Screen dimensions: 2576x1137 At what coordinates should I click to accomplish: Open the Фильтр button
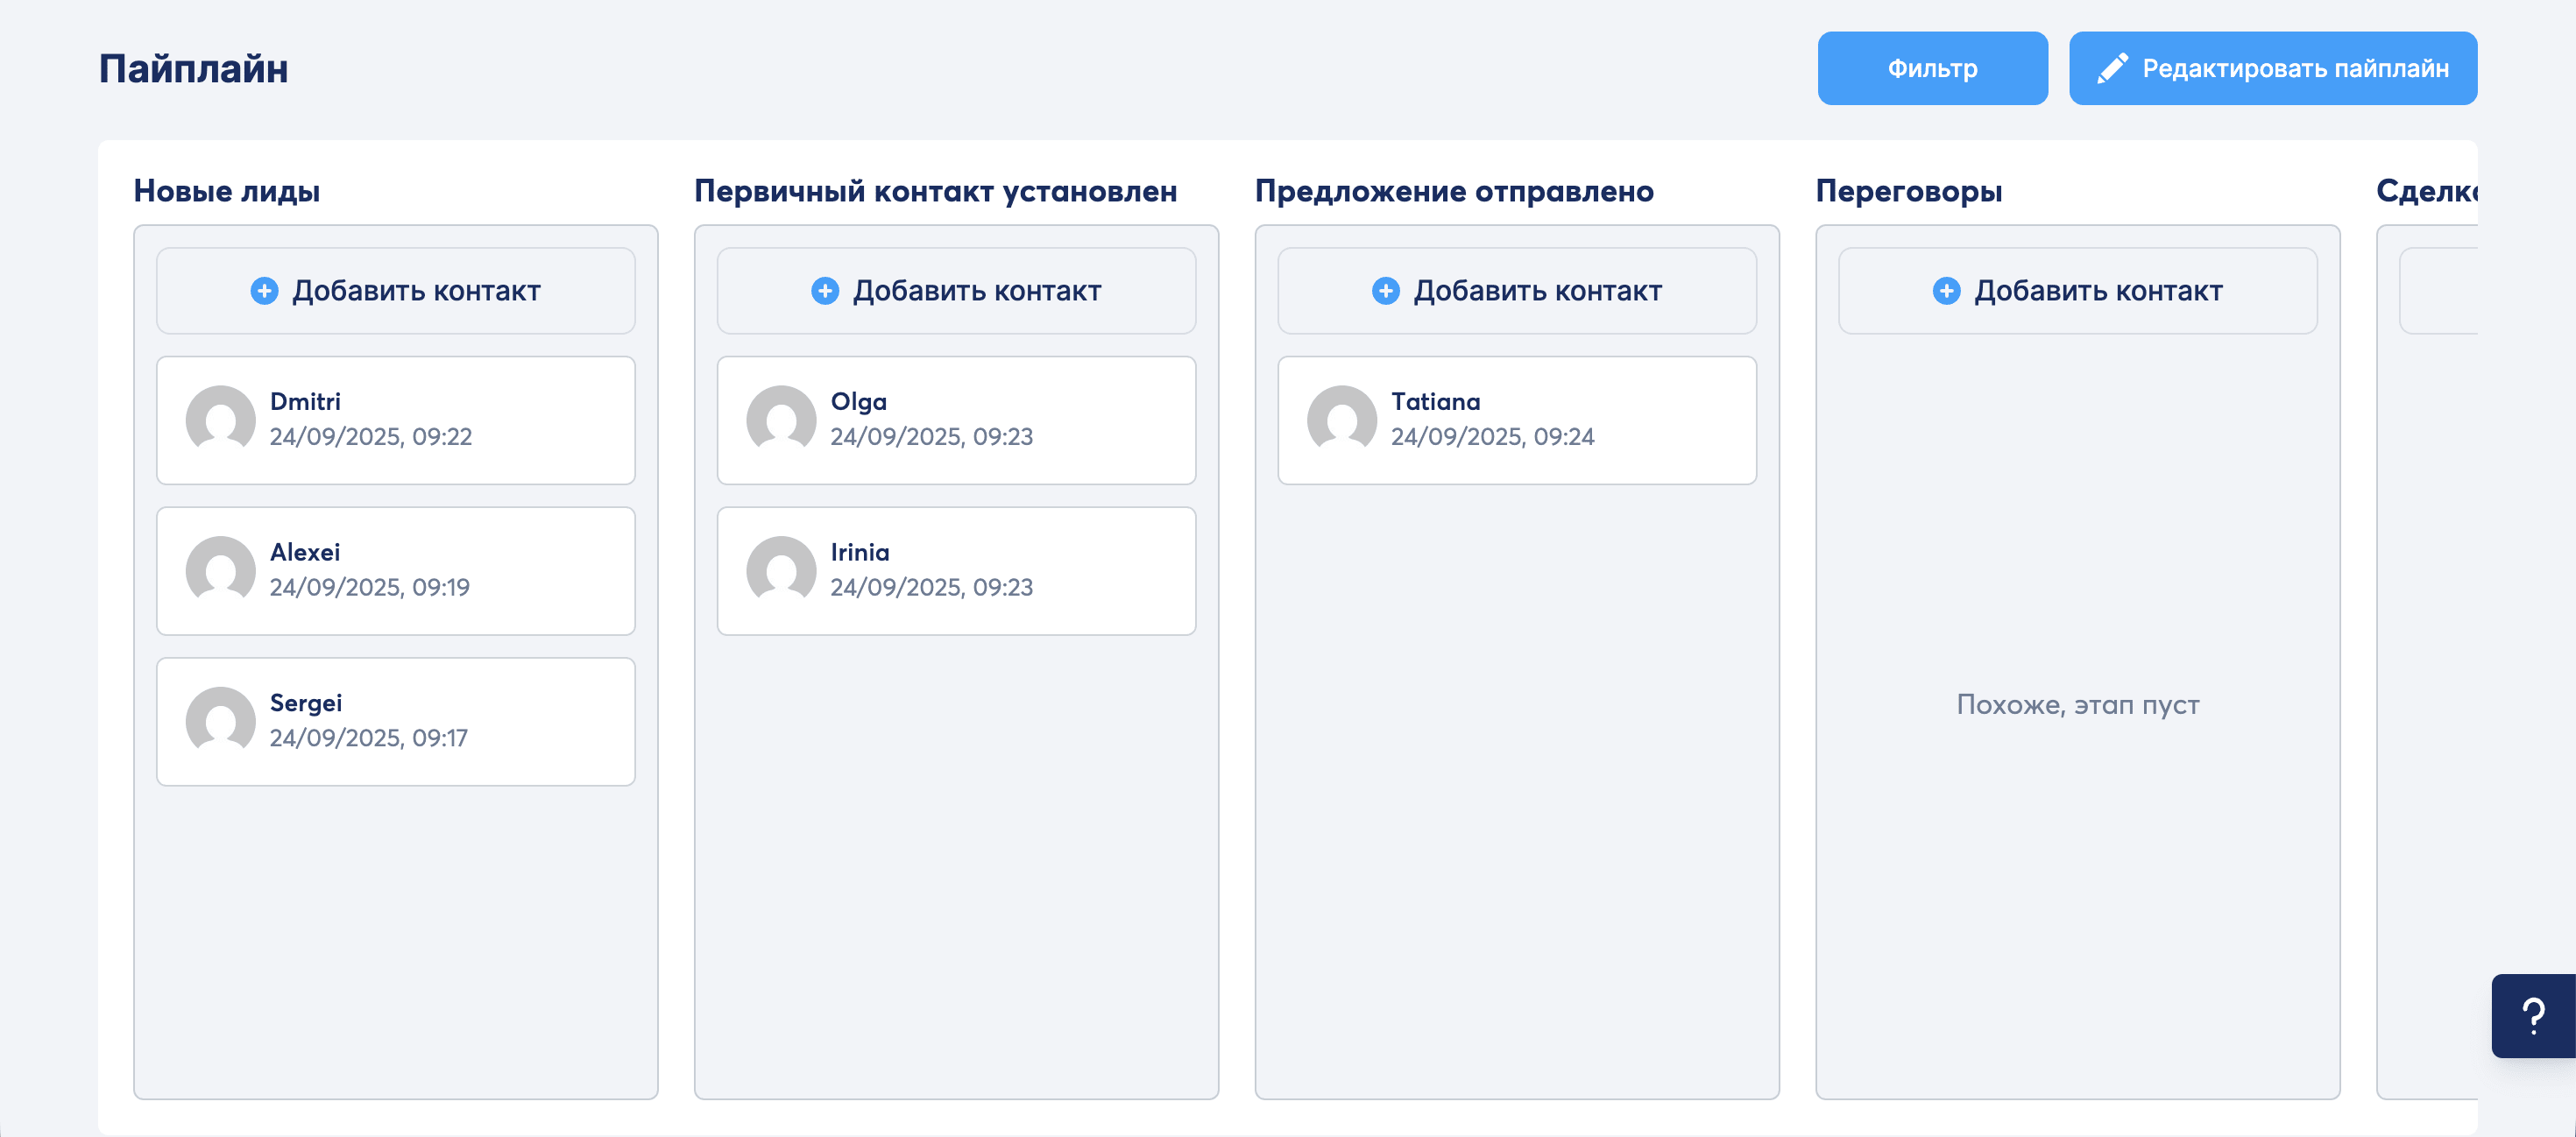[1931, 68]
